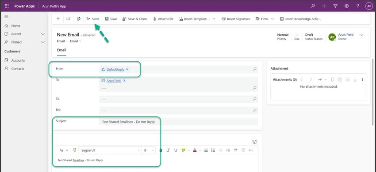Open Pinned in the sidebar
376x172 pixels.
coord(16,42)
